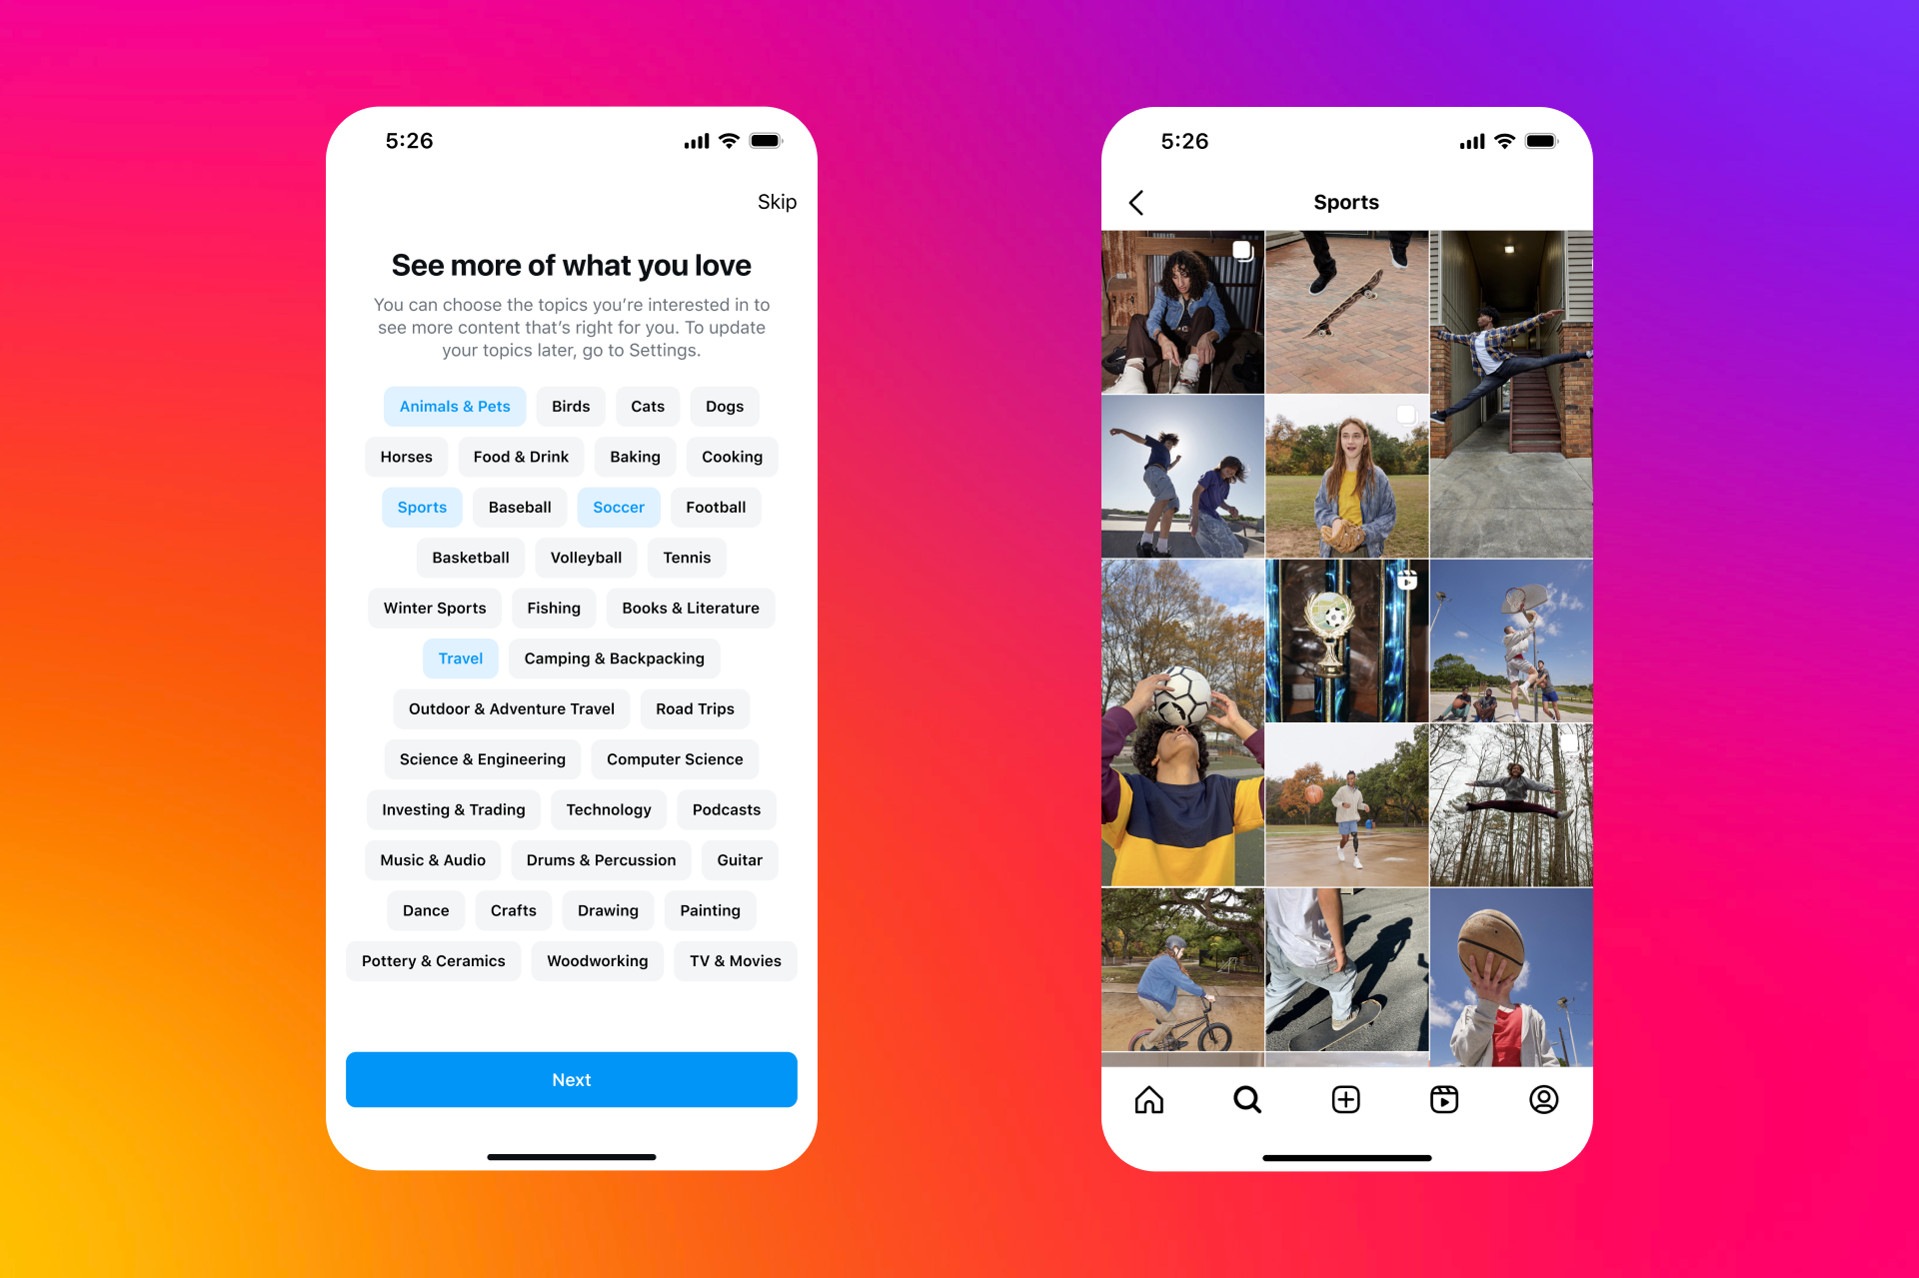Toggle the Travel interest tag
Viewport: 1919px width, 1278px height.
point(458,657)
